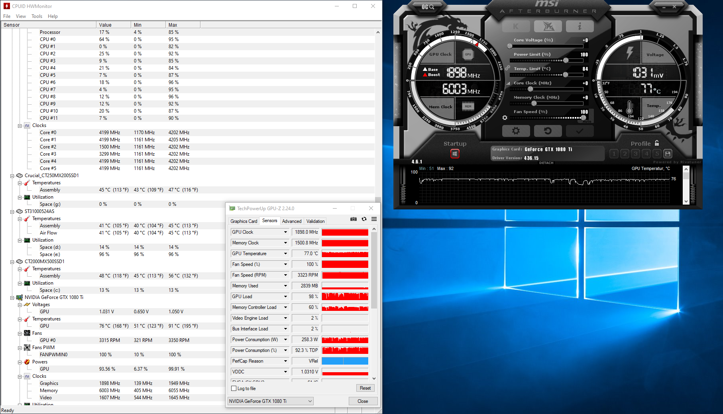The width and height of the screenshot is (723, 414).
Task: Click the Memory Clock slider handle
Action: click(534, 103)
